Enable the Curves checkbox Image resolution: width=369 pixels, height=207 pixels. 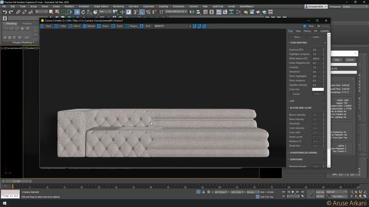(x=291, y=94)
